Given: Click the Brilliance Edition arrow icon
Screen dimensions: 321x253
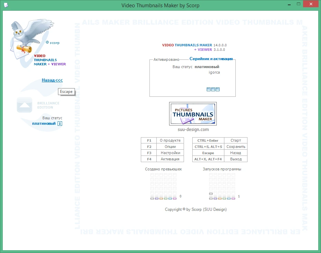Looking at the screenshot, I should 25,105.
